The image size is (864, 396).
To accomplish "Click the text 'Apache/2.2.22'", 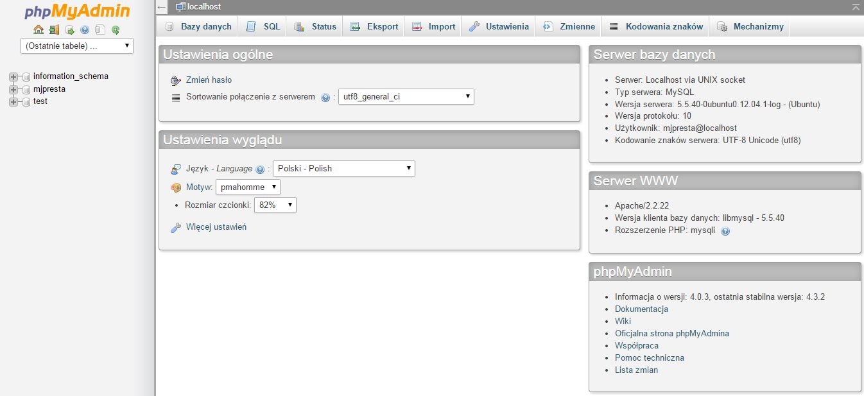I will (x=641, y=206).
